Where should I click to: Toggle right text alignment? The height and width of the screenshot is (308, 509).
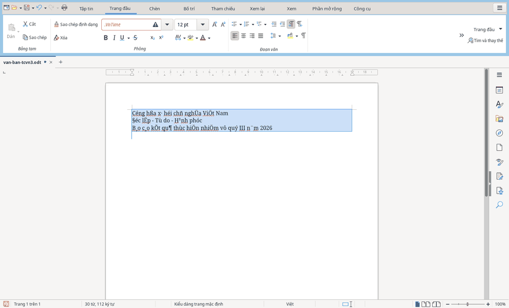252,36
